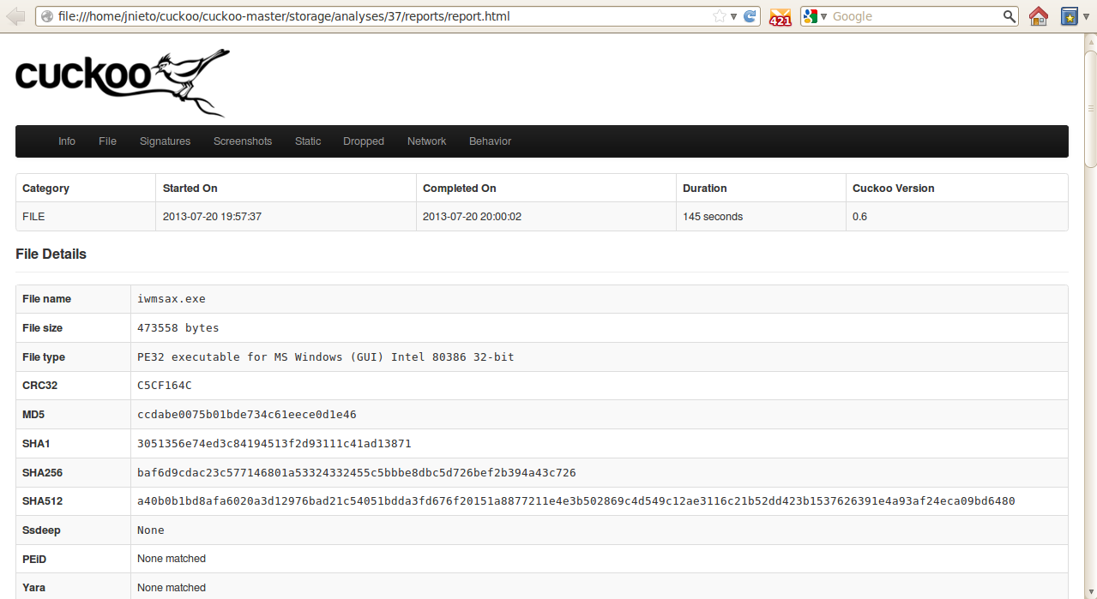Open the Dropped files section
This screenshot has width=1097, height=599.
click(x=363, y=141)
